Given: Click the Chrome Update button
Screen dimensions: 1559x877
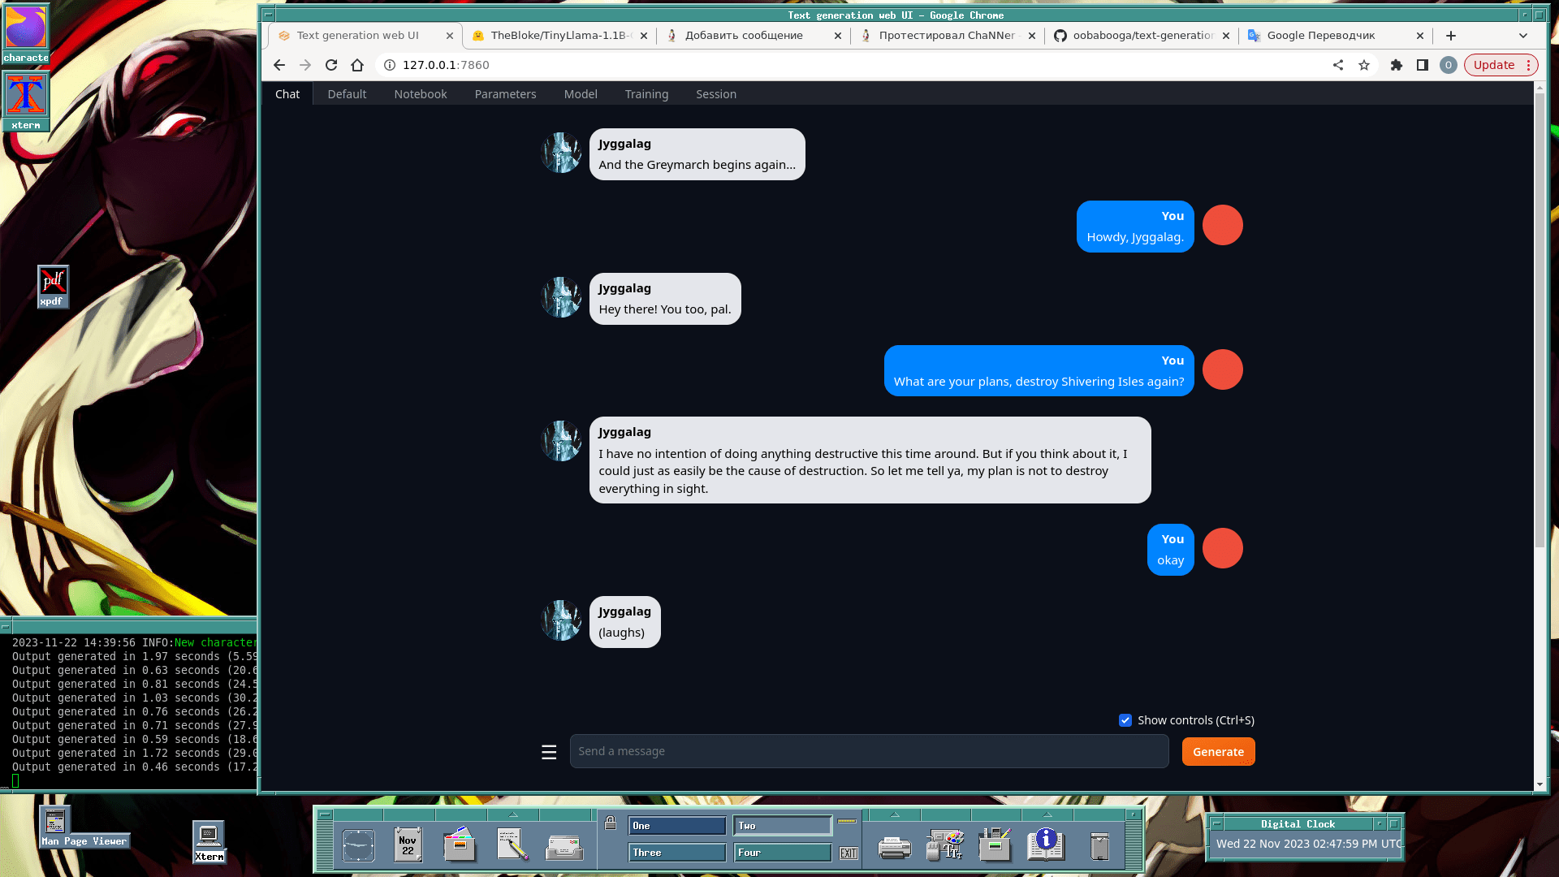Looking at the screenshot, I should click(1494, 65).
